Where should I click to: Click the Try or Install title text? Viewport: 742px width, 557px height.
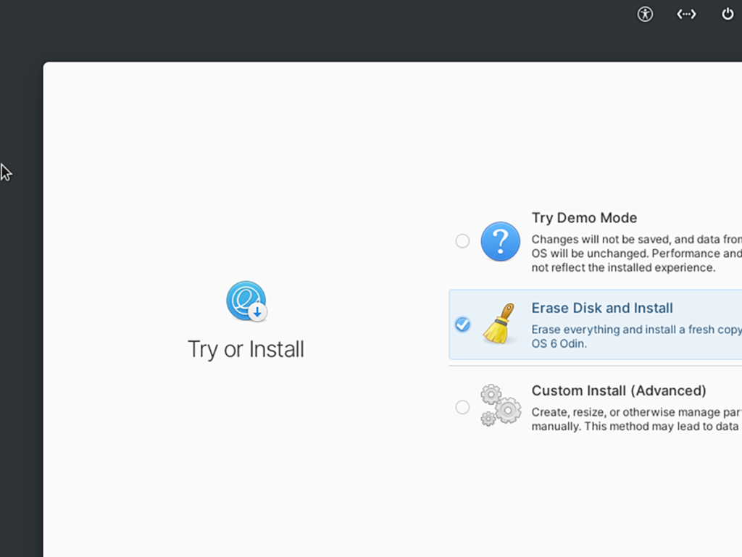(x=246, y=349)
